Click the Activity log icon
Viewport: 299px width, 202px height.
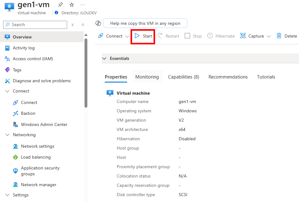tap(7, 48)
